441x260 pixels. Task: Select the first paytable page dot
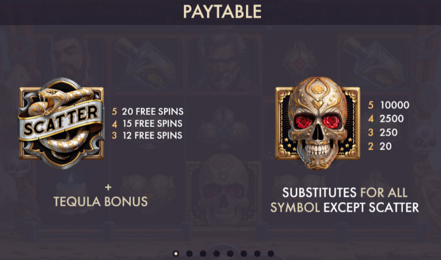(176, 253)
